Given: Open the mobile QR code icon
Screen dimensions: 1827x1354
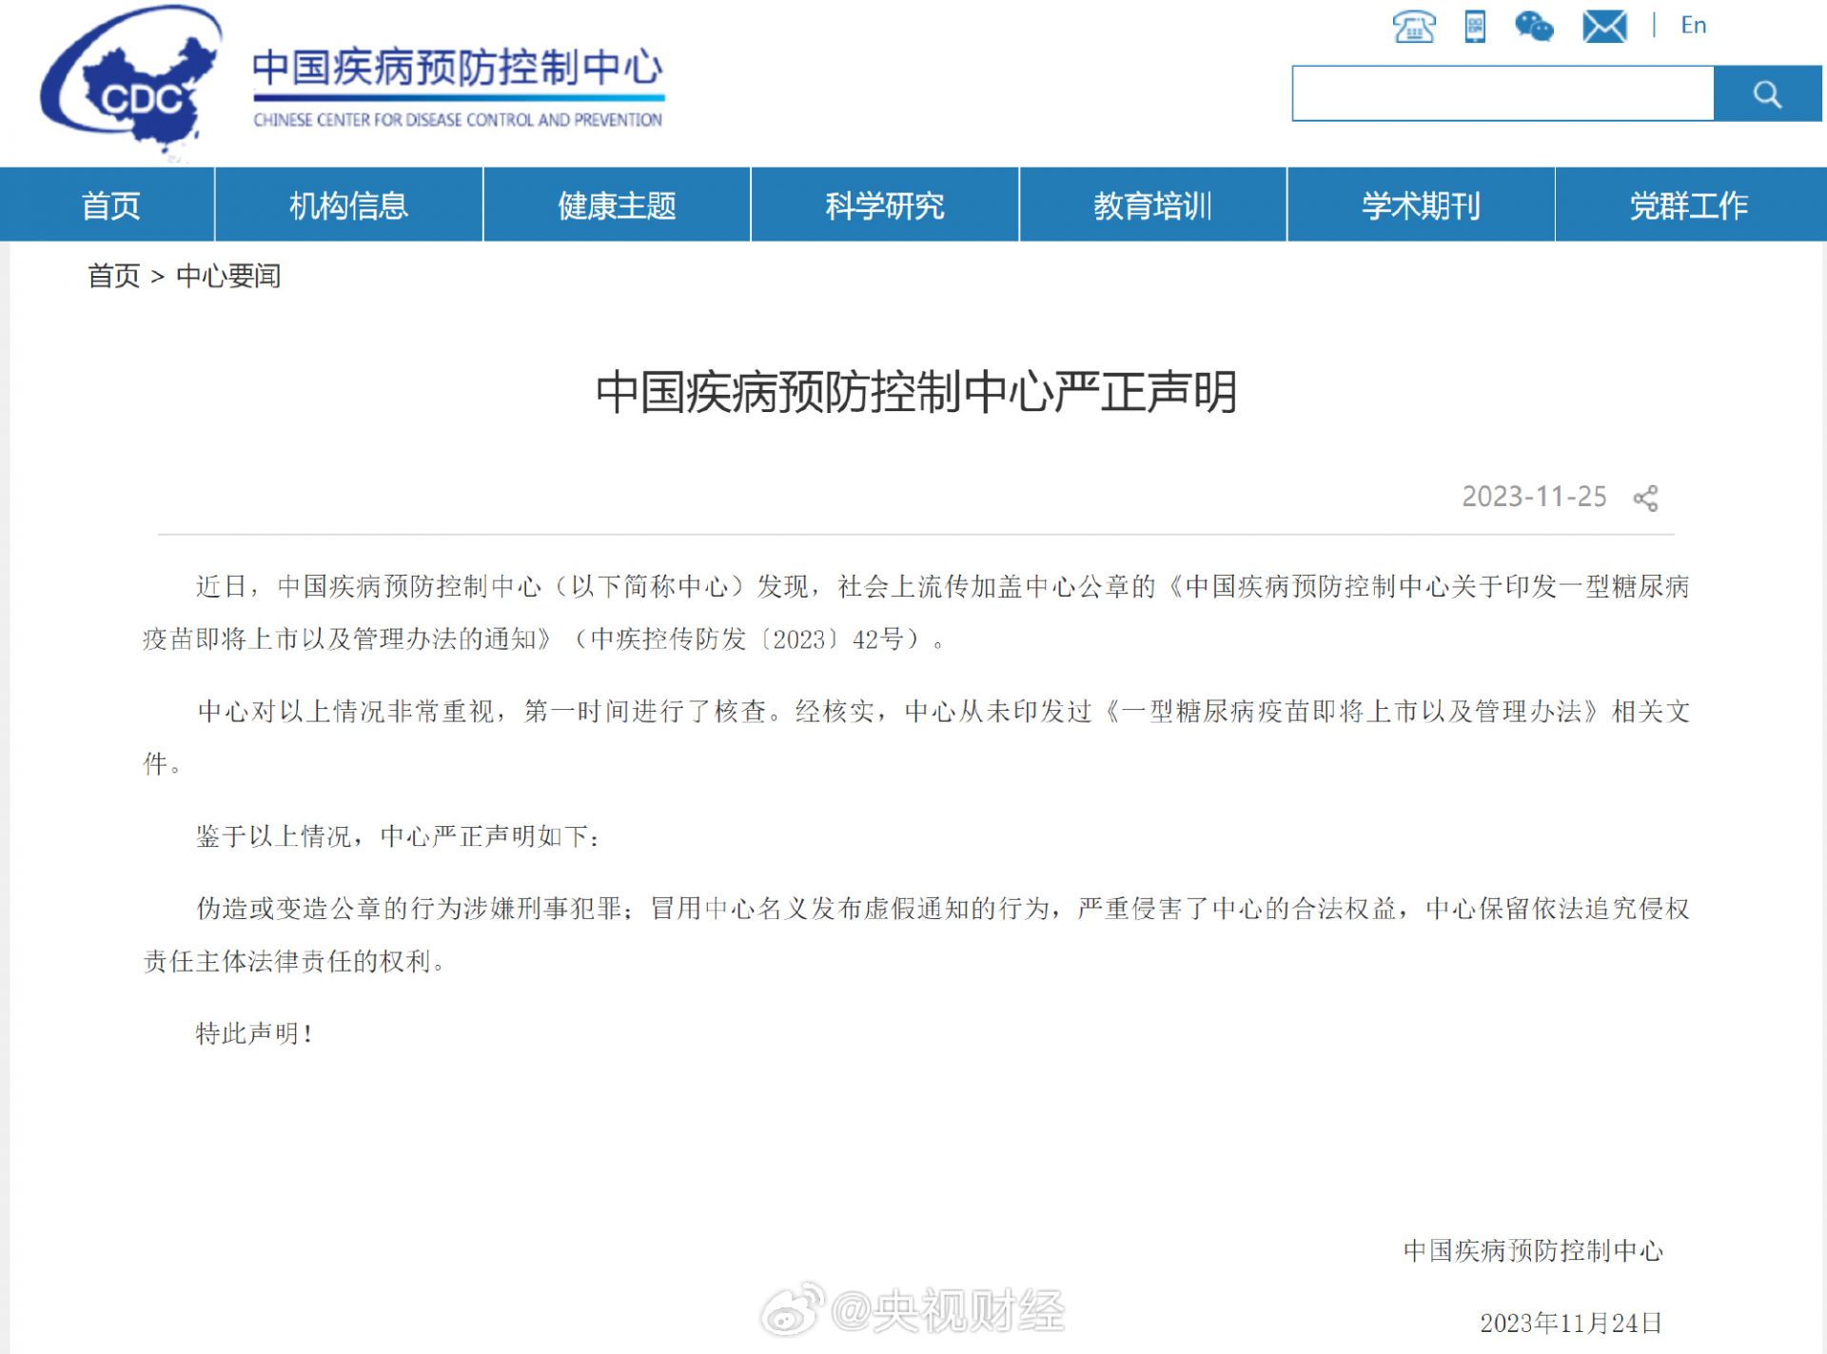Looking at the screenshot, I should 1475,27.
